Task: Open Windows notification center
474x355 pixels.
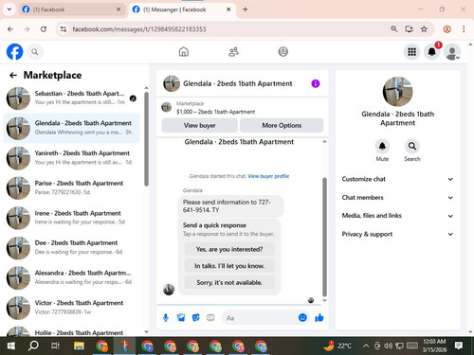Action: point(459,346)
